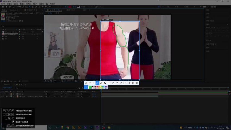
Task: Select the Pen tool in After Effects toolbar
Action: tap(29, 7)
